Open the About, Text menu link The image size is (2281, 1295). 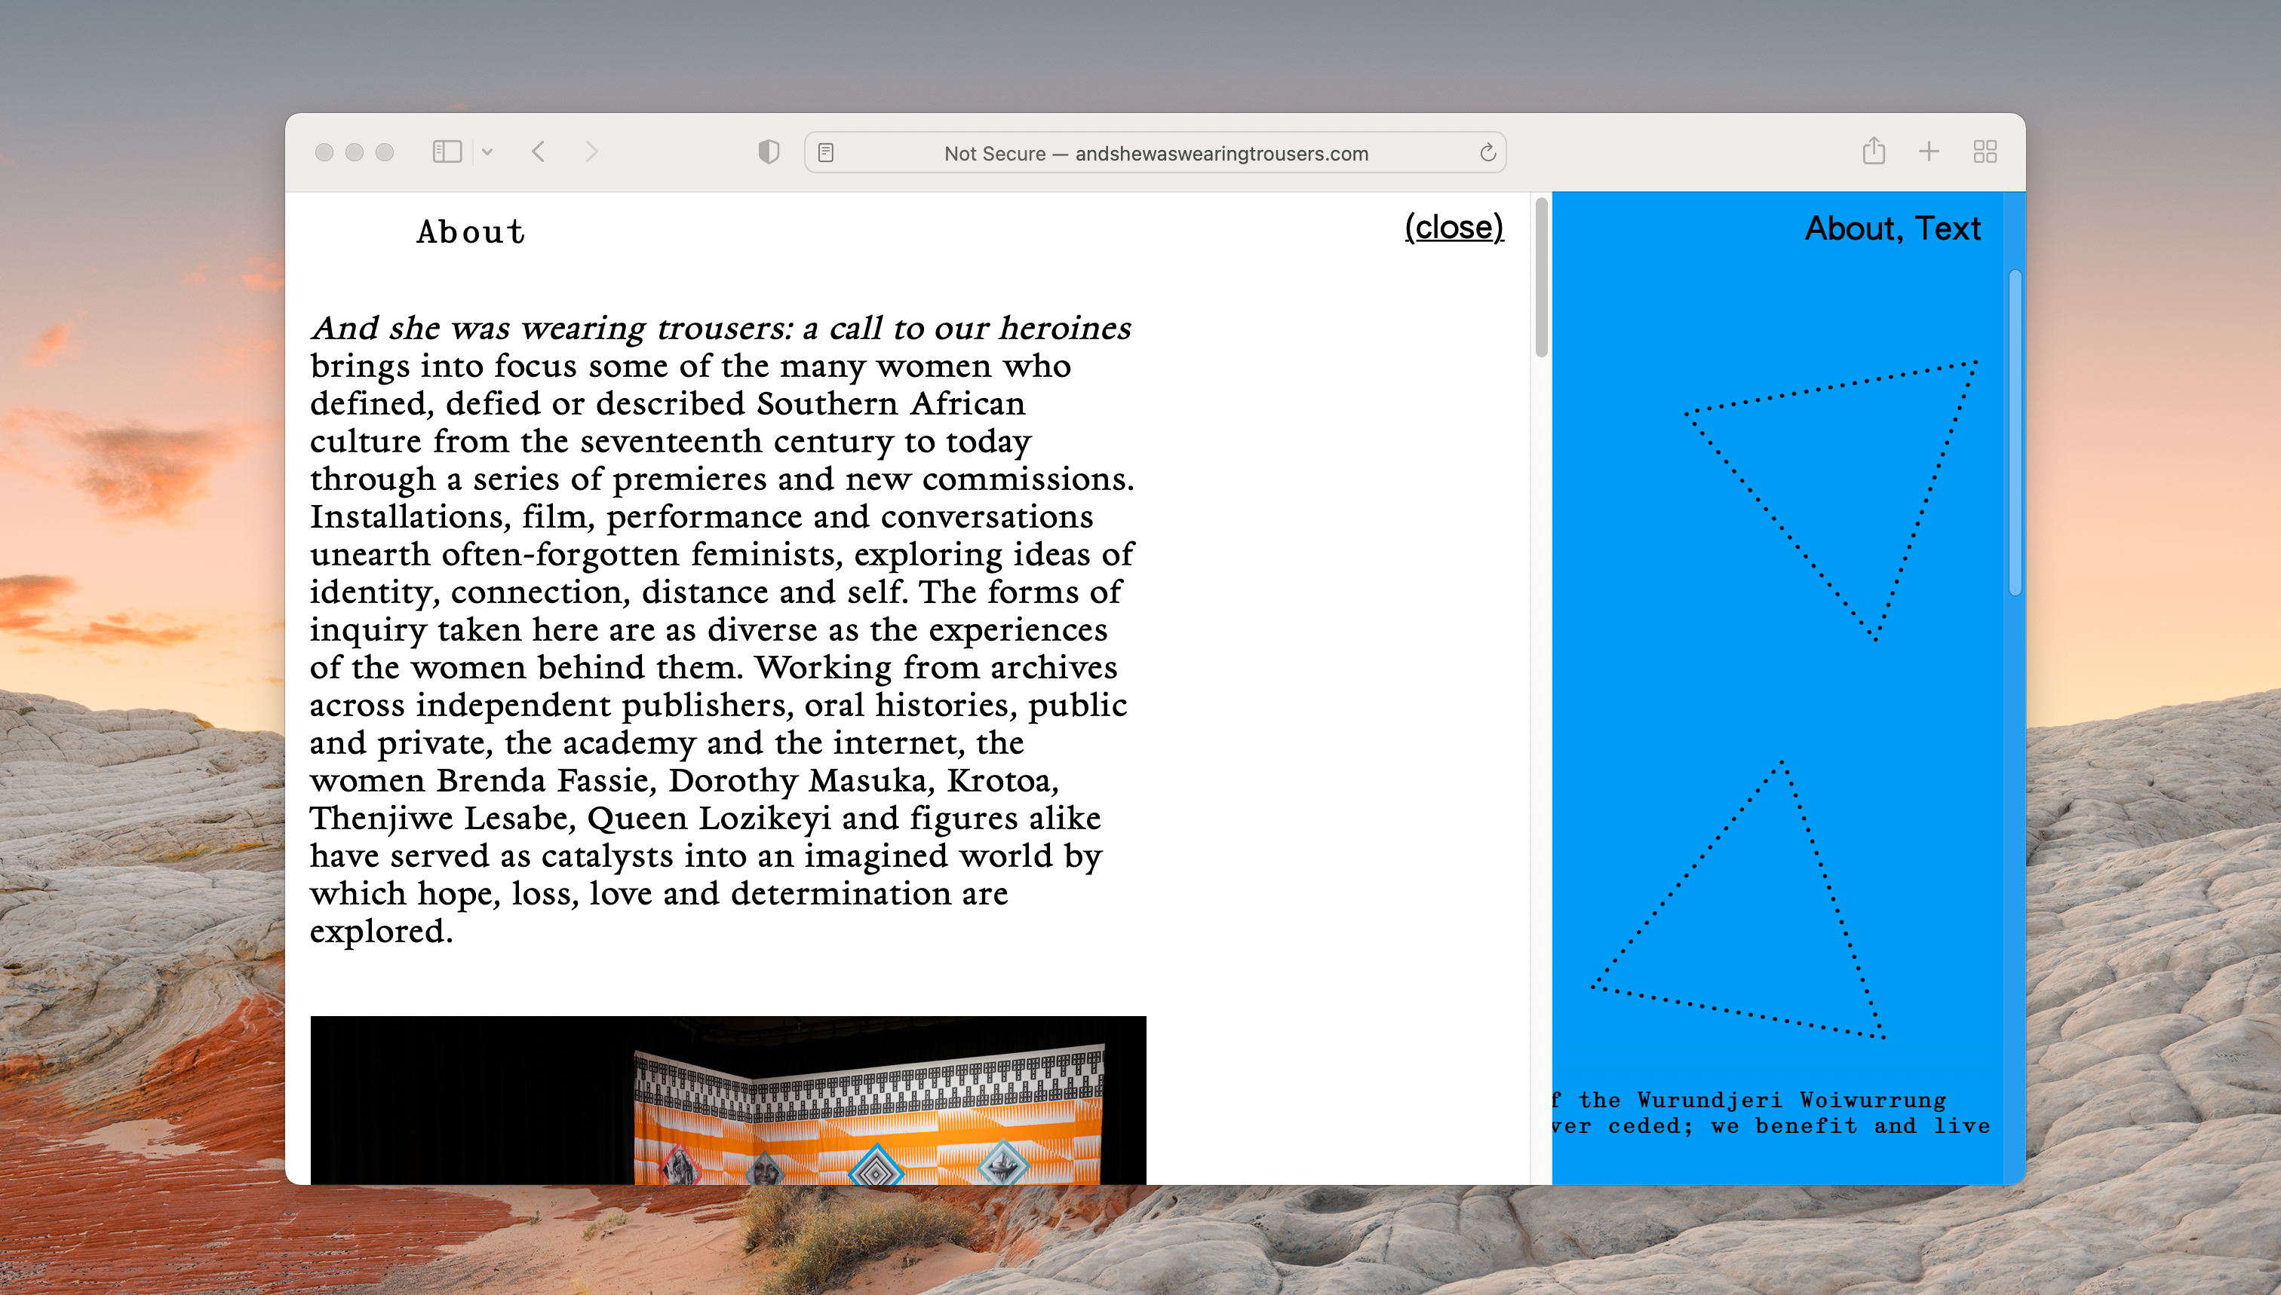coord(1892,228)
